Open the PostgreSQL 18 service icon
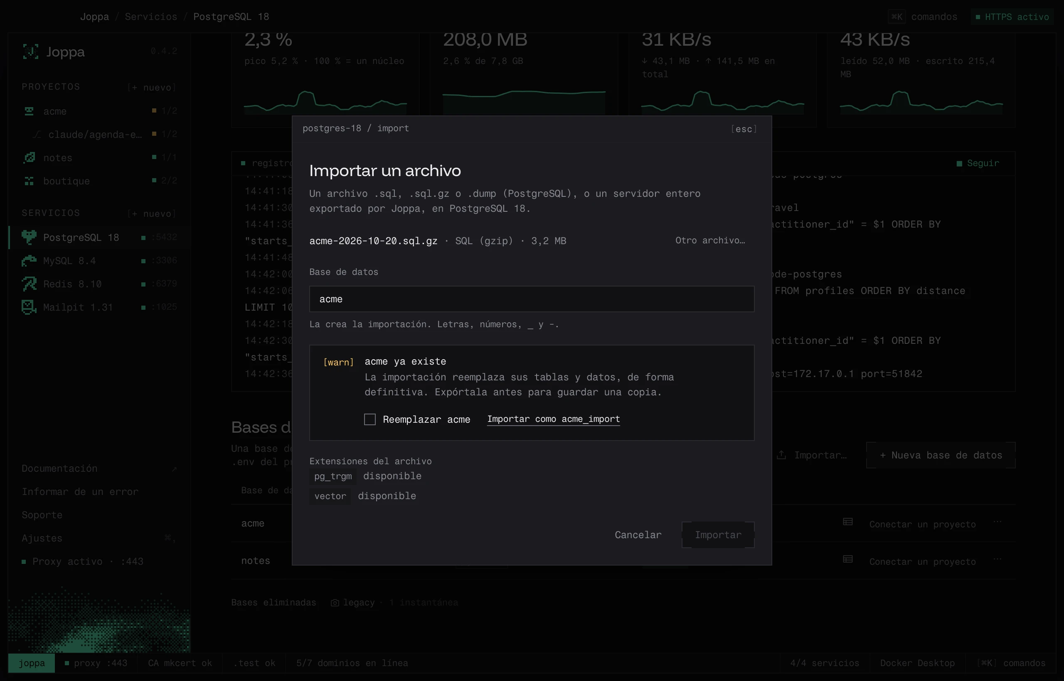This screenshot has width=1064, height=681. [29, 237]
